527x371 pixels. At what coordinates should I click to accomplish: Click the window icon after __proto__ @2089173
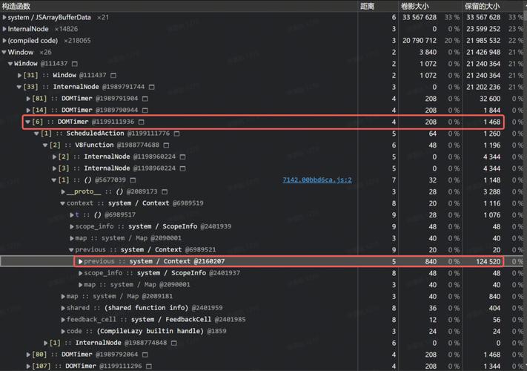pyautogui.click(x=165, y=191)
